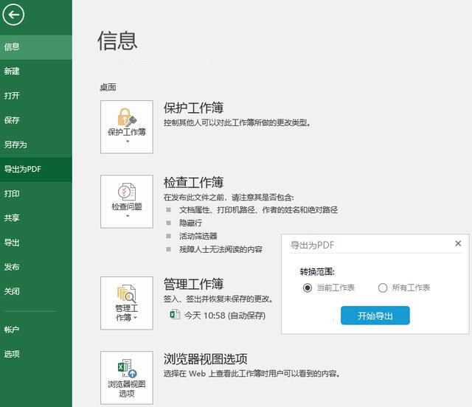Screen dimensions: 472x407
Task: Click the Excel file icon beside 今天 10:58
Action: click(x=175, y=315)
